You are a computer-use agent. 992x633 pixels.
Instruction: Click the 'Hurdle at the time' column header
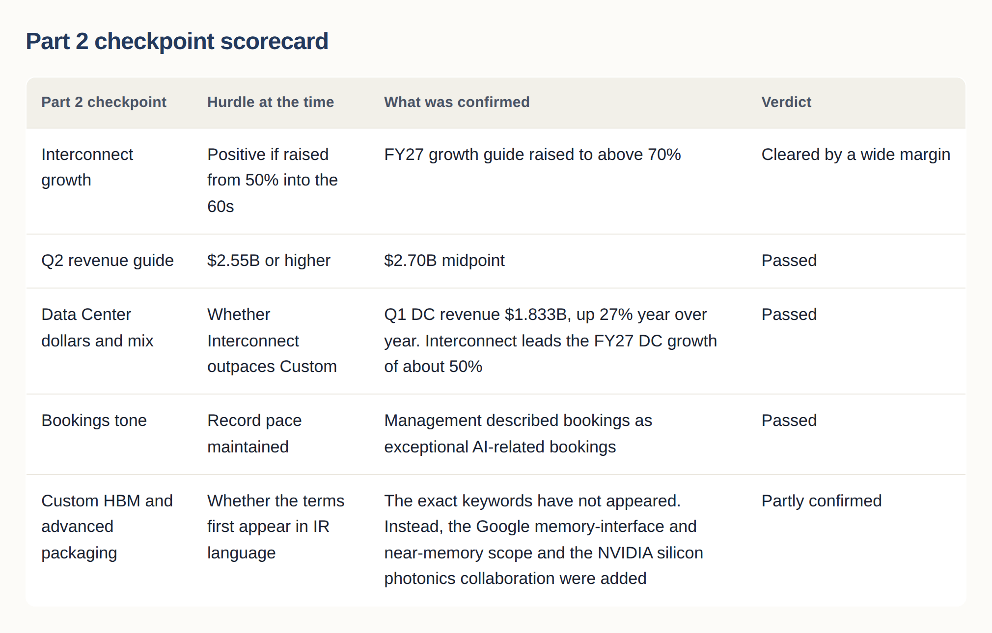tap(270, 102)
